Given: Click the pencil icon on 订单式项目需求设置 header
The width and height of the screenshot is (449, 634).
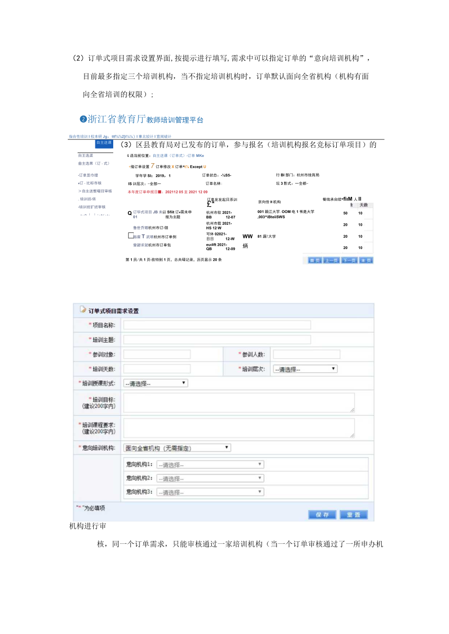Looking at the screenshot, I should (83, 309).
